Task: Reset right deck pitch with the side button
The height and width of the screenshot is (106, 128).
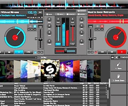Action: [x=95, y=38]
